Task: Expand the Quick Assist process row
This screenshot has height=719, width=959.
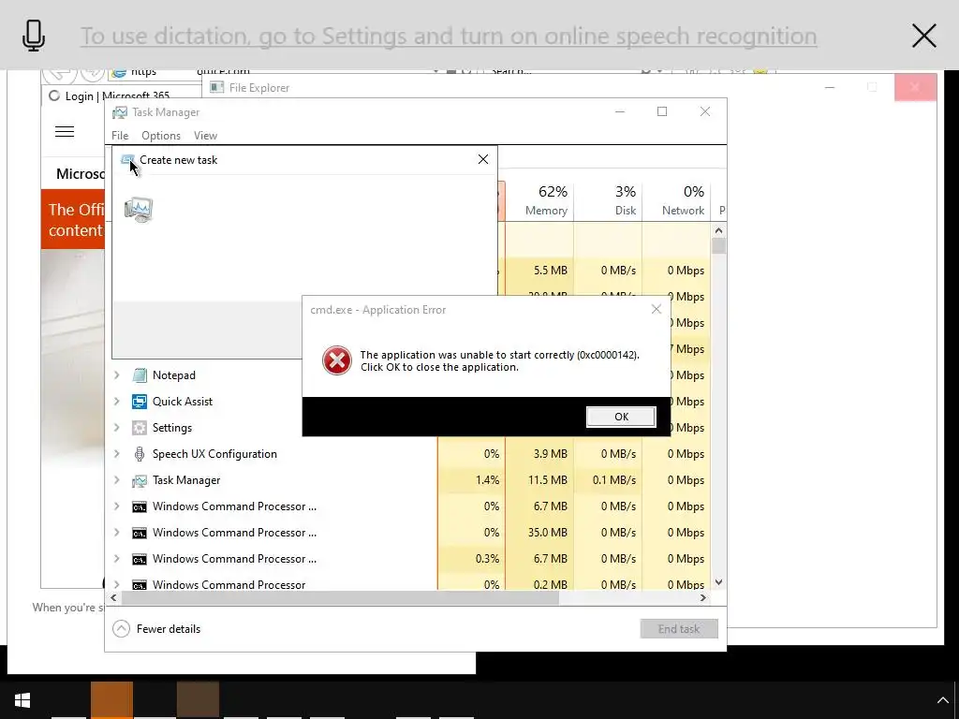Action: (117, 401)
